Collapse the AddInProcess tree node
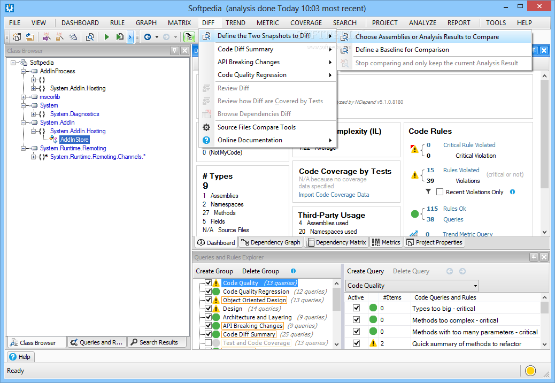This screenshot has width=555, height=383. click(x=24, y=71)
